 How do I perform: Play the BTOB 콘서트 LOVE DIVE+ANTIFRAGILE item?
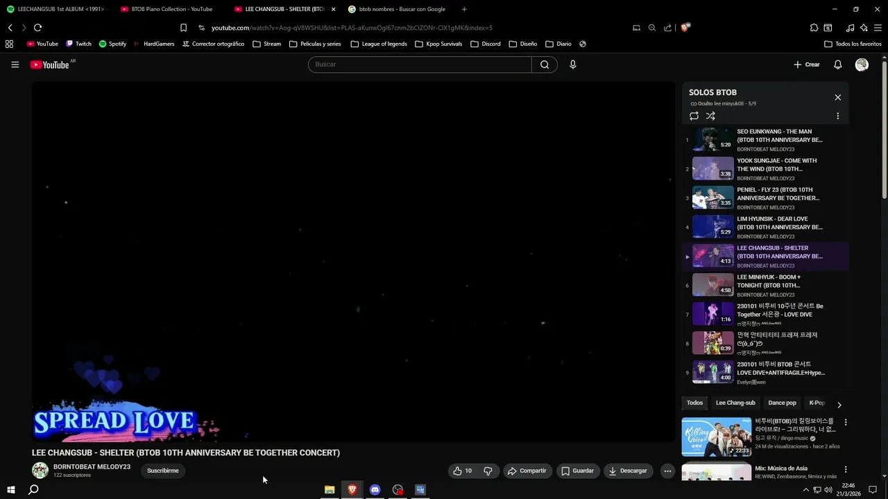coord(765,373)
